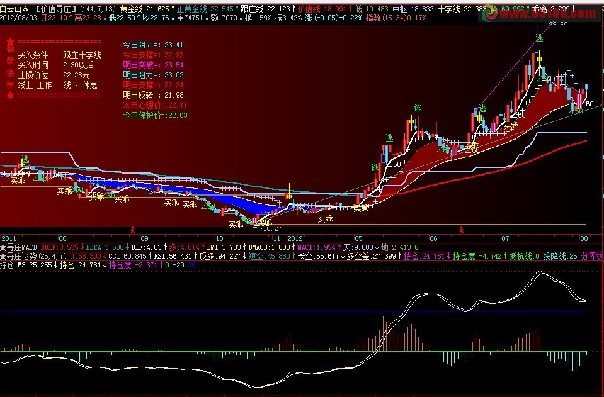Screen dimensions: 604x397
Task: Select the 跟庄线:22.123 value
Action: (265, 8)
